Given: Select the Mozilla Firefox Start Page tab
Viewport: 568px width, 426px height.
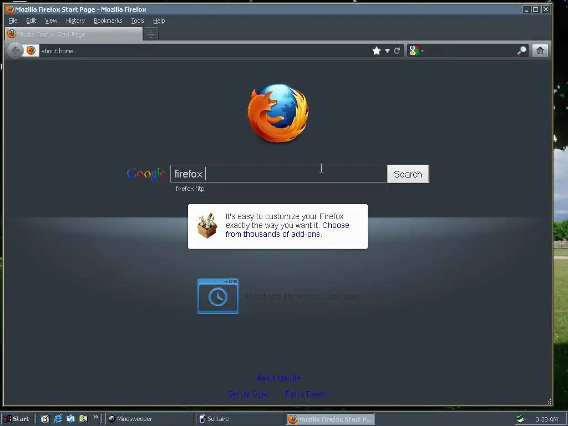Looking at the screenshot, I should tap(74, 34).
